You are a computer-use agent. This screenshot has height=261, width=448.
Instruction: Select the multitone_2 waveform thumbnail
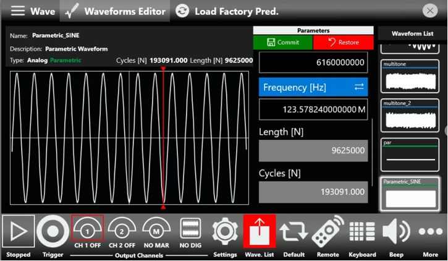[410, 115]
